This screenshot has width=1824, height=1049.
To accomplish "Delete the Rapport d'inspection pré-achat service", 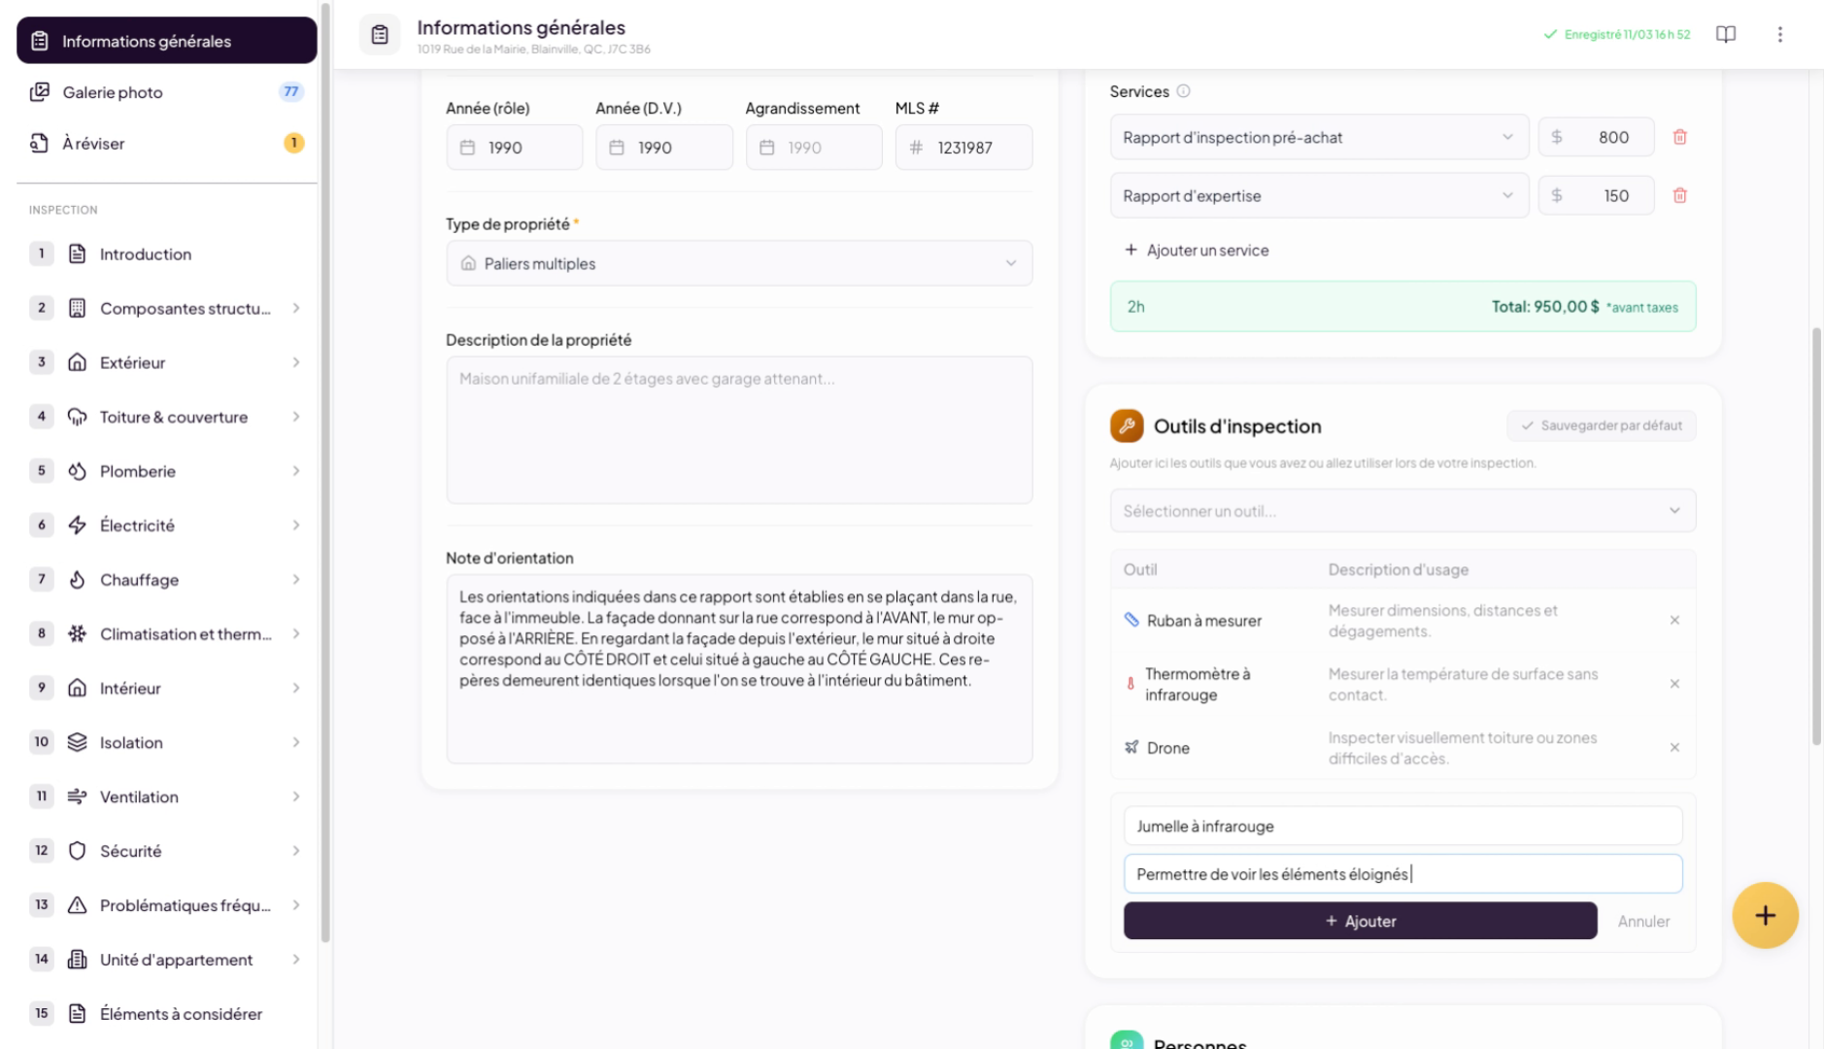I will (x=1679, y=137).
